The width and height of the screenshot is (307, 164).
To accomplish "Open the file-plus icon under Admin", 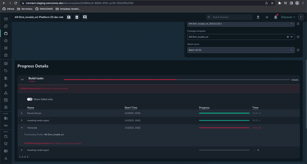I will tap(6, 136).
